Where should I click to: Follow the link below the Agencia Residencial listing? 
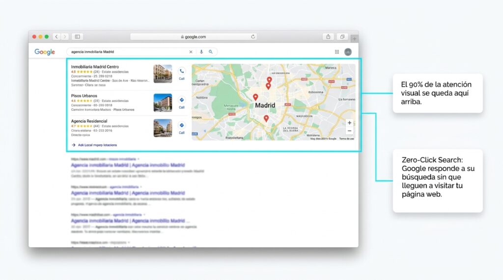point(97,145)
